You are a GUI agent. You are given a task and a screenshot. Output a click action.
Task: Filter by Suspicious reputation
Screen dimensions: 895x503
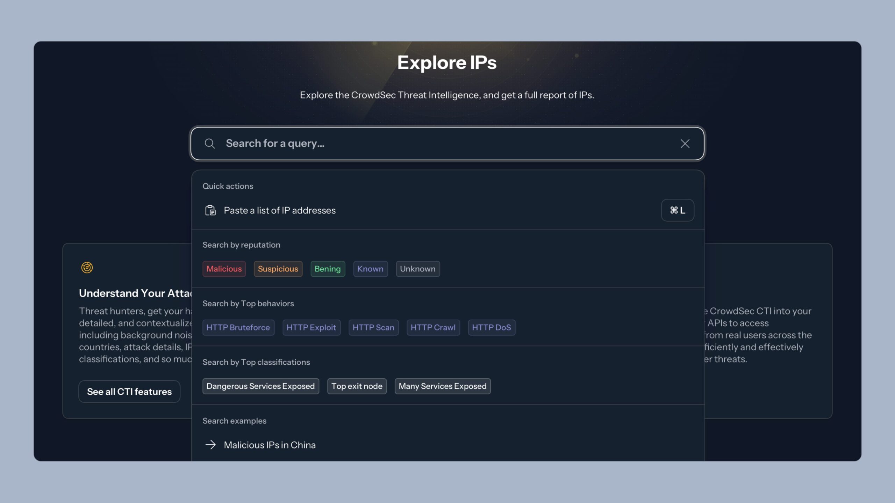tap(278, 269)
